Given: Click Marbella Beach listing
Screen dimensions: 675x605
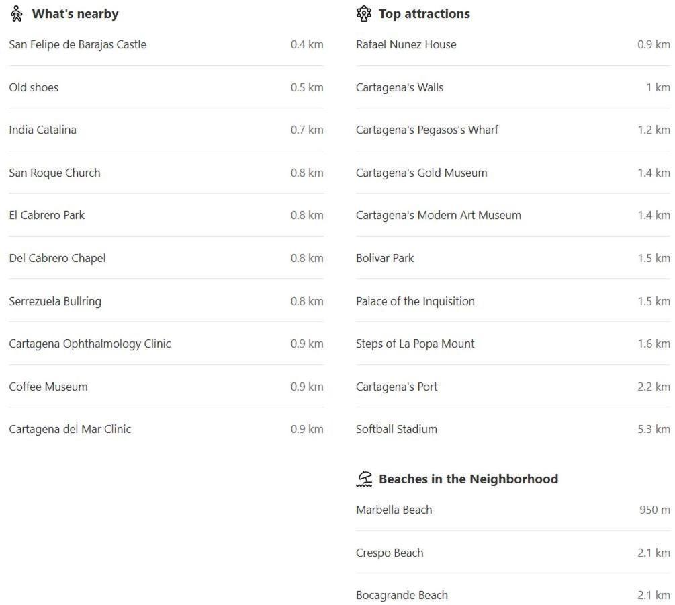Looking at the screenshot, I should click(x=394, y=510).
